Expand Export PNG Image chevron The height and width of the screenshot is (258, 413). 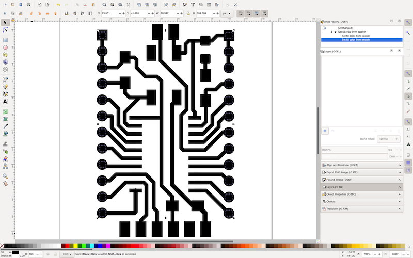pyautogui.click(x=399, y=172)
